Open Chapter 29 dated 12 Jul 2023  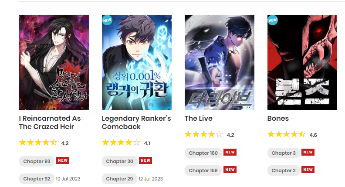119,179
